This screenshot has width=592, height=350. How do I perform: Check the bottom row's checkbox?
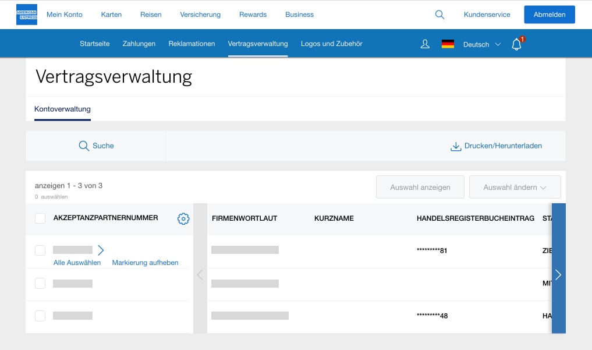(x=40, y=316)
